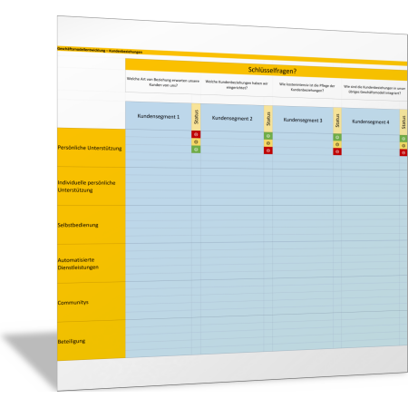Screen dimensions: 408x408
Task: Click yellow status icon under Kundensegment 2
Action: (268, 143)
